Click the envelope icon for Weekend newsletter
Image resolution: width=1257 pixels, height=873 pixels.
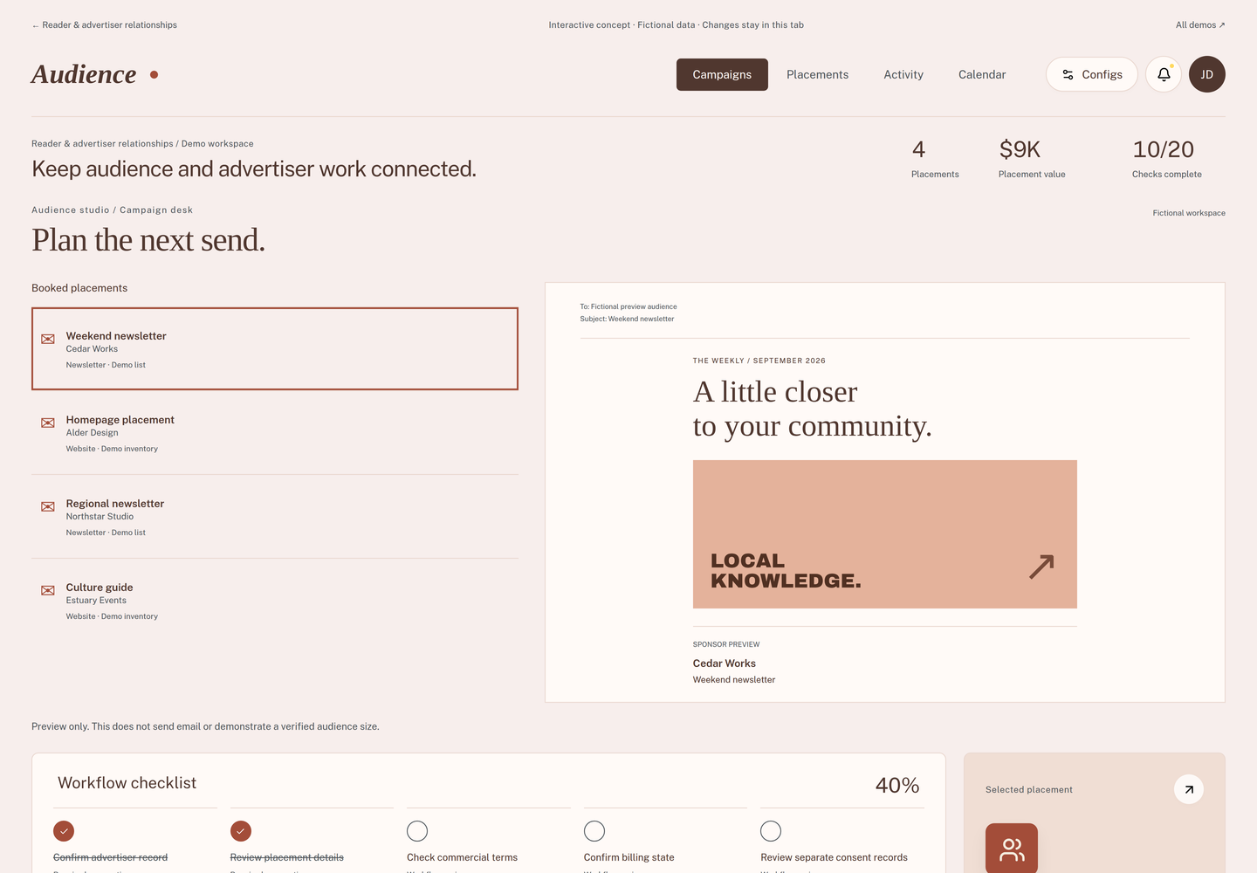pyautogui.click(x=48, y=339)
